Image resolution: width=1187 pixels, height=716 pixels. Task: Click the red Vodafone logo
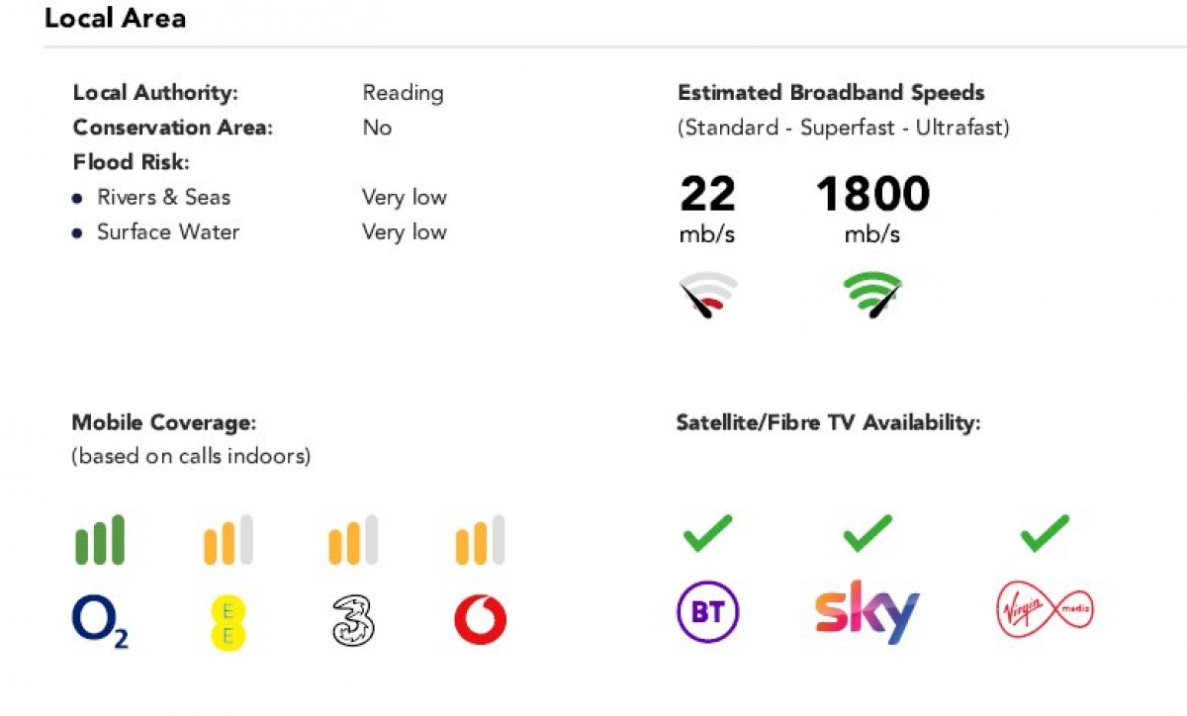[x=480, y=621]
